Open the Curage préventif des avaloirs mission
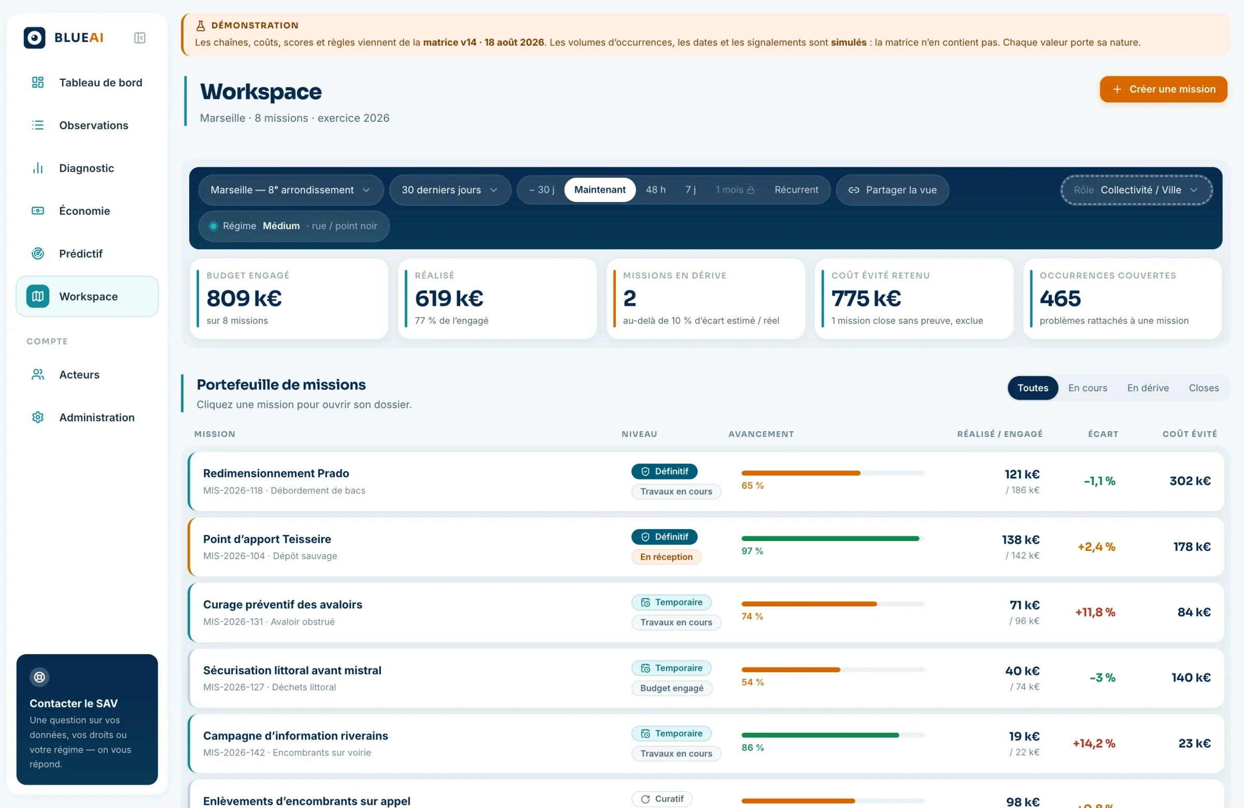 click(705, 613)
